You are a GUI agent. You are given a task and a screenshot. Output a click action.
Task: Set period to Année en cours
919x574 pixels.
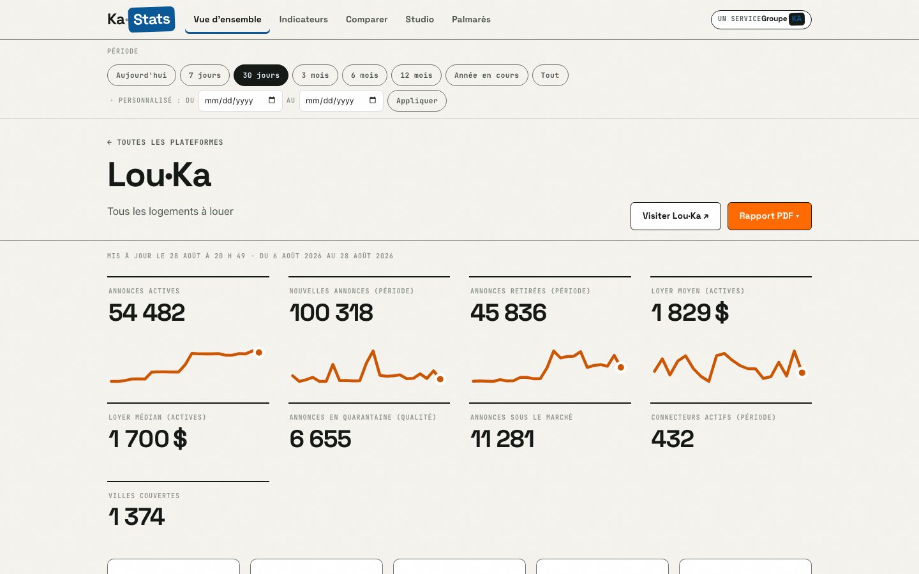pyautogui.click(x=487, y=75)
